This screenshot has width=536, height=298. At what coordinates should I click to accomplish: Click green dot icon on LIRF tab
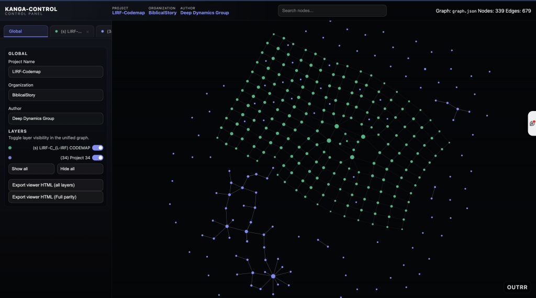[x=57, y=31]
